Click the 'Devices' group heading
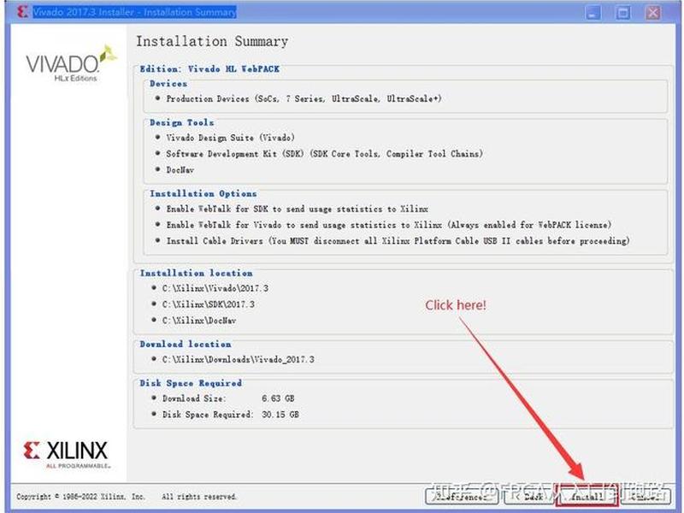Viewport: 684px width, 513px height. 168,83
